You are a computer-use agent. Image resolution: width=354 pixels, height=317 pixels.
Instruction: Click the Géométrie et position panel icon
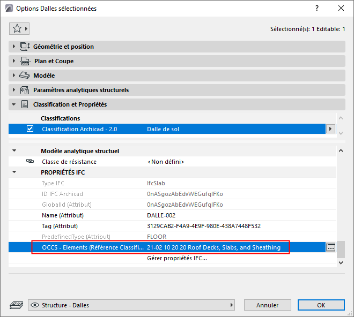pyautogui.click(x=25, y=47)
